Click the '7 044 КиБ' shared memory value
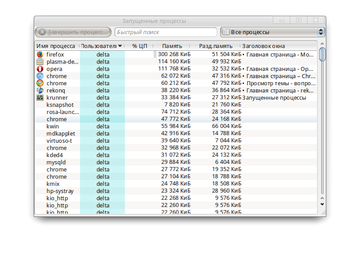Viewport: 360px width, 255px height. tap(228, 141)
